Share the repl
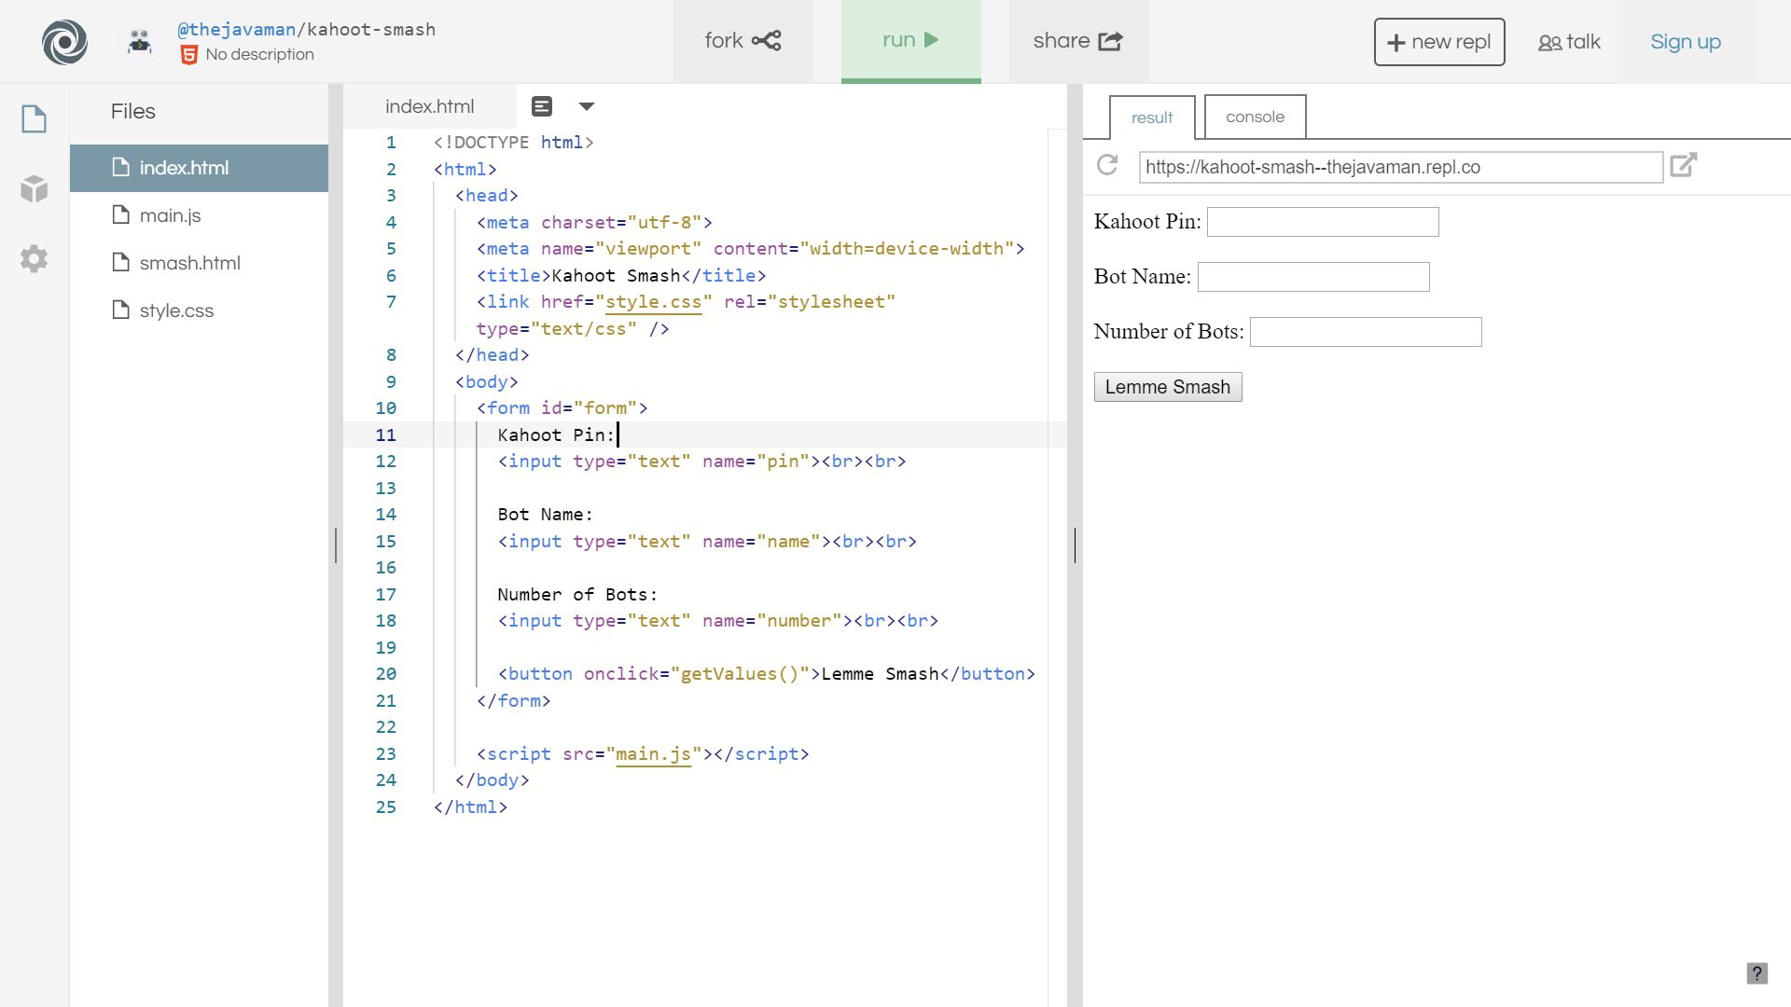The height and width of the screenshot is (1007, 1791). click(1078, 41)
